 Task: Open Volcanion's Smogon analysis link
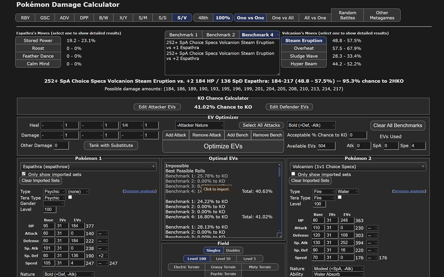(x=410, y=191)
